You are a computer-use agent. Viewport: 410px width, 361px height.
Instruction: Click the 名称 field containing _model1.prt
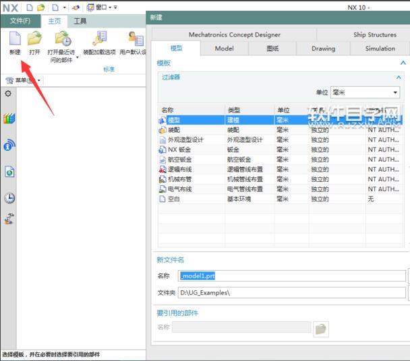click(x=292, y=276)
